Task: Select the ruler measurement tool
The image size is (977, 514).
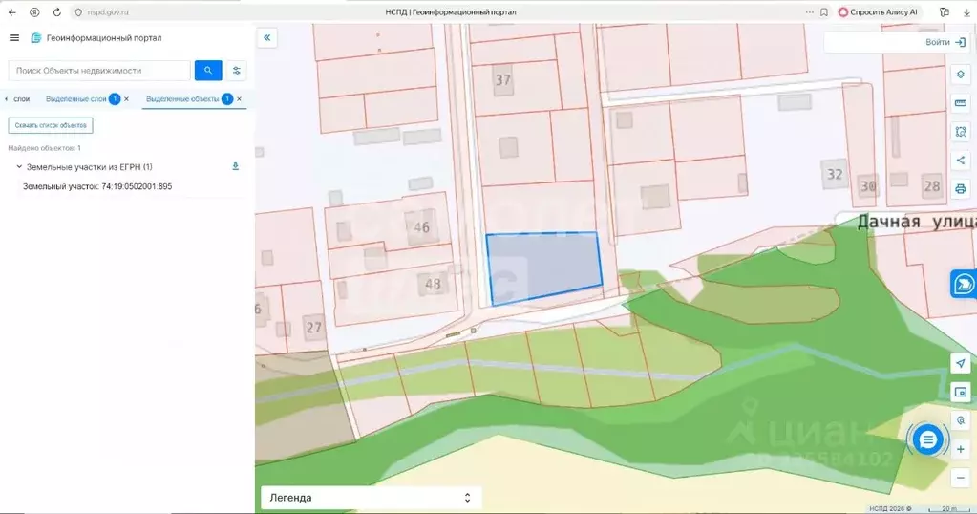Action: coord(961,103)
